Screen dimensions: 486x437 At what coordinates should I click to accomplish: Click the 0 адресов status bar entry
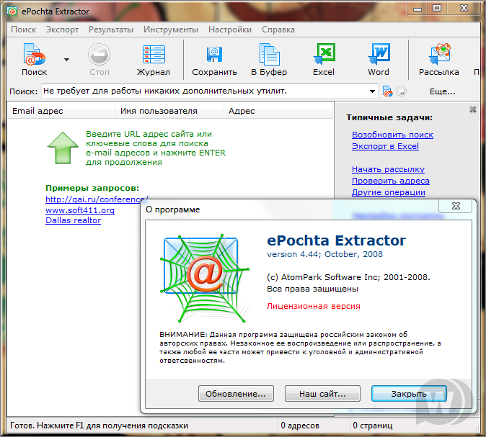pyautogui.click(x=300, y=425)
